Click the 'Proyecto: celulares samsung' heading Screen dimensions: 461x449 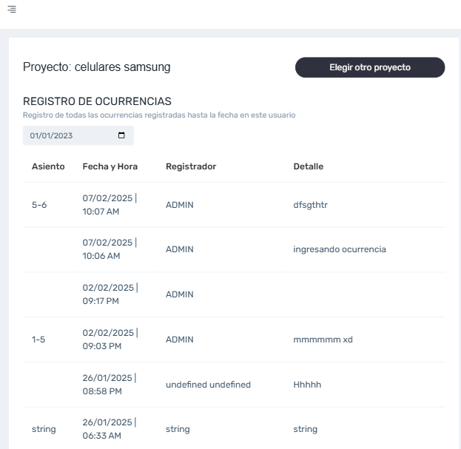[x=97, y=67]
